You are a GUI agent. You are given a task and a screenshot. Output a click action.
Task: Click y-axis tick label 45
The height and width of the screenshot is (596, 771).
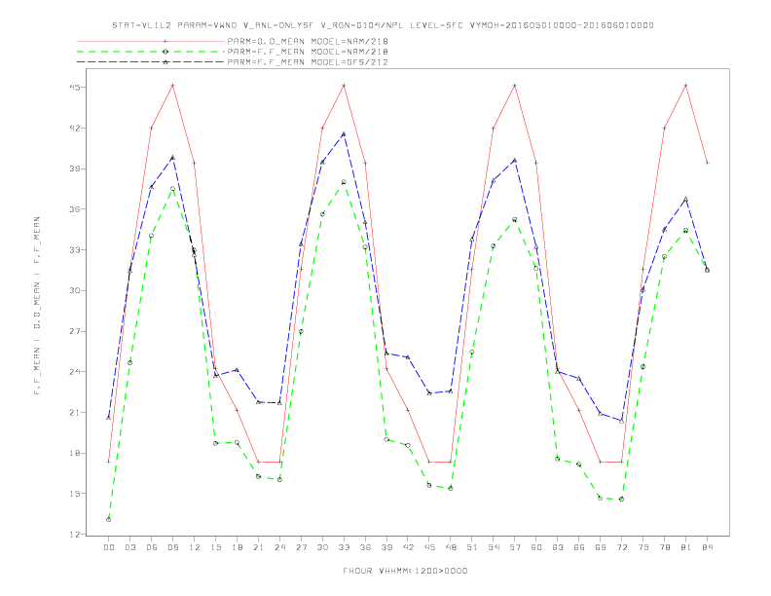point(74,88)
